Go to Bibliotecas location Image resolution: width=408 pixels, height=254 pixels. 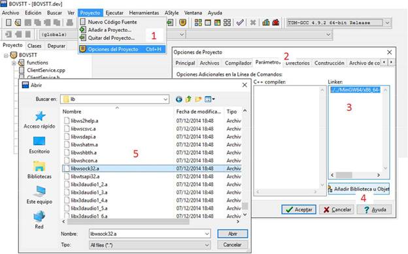(x=39, y=170)
